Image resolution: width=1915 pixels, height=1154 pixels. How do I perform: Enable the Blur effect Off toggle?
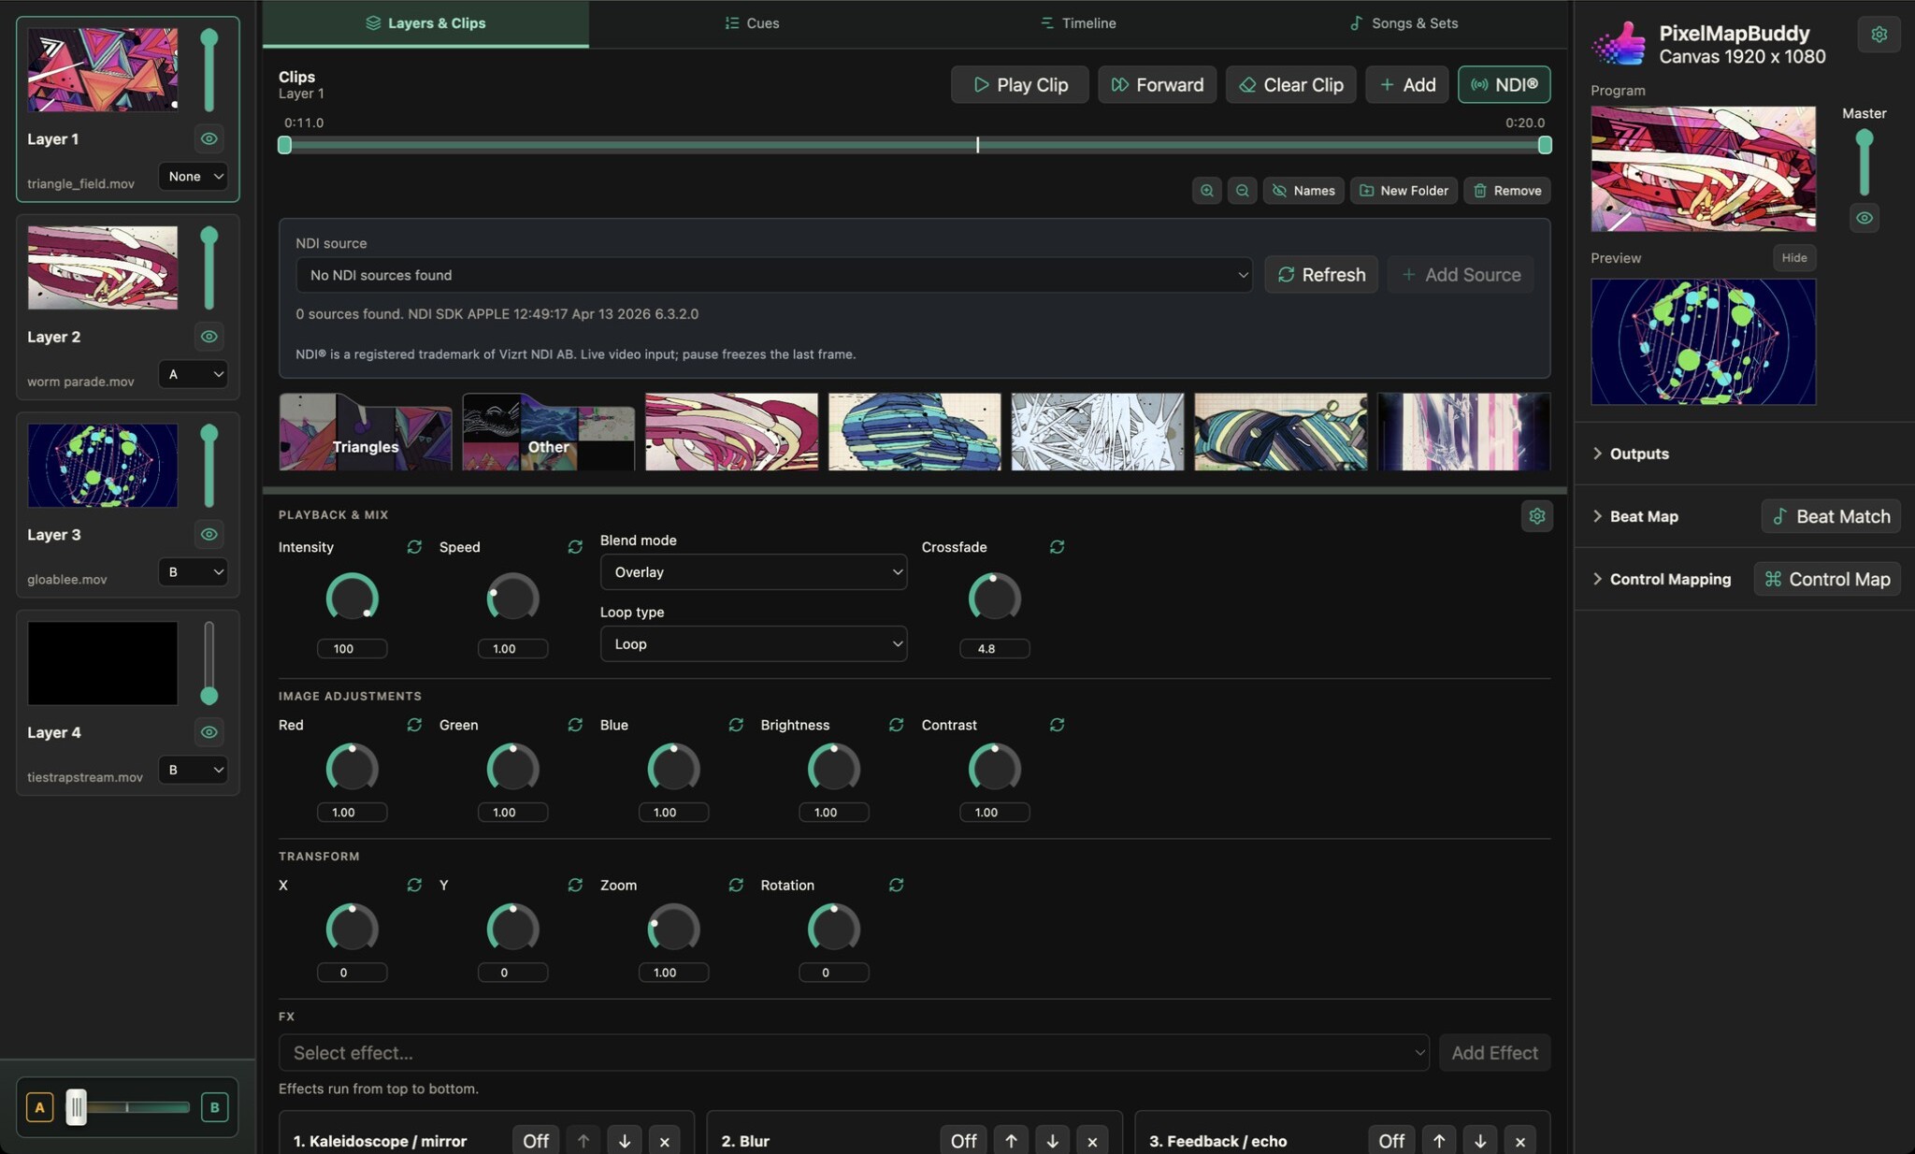(x=963, y=1141)
